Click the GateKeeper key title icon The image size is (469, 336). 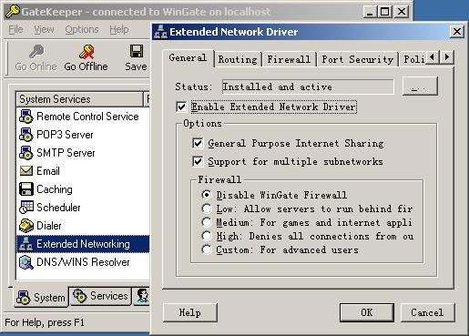(13, 12)
